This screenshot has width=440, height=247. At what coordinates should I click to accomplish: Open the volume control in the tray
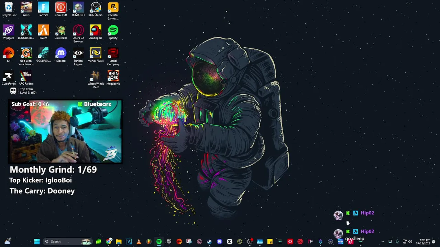410,242
